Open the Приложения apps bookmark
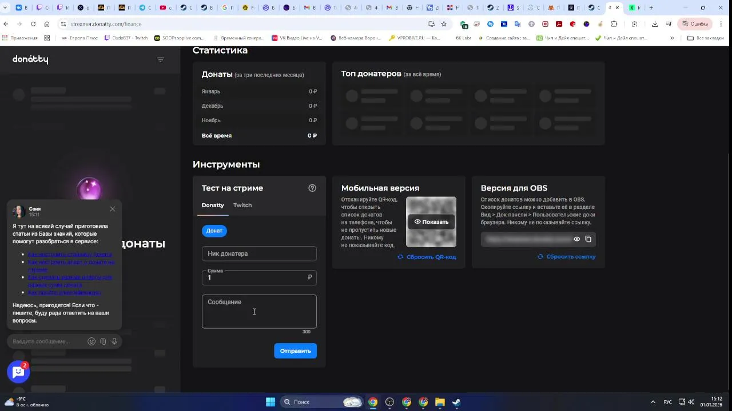The width and height of the screenshot is (732, 411). (20, 38)
